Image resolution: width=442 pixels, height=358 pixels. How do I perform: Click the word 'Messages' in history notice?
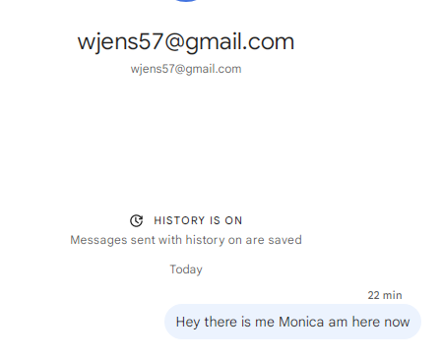coord(98,240)
